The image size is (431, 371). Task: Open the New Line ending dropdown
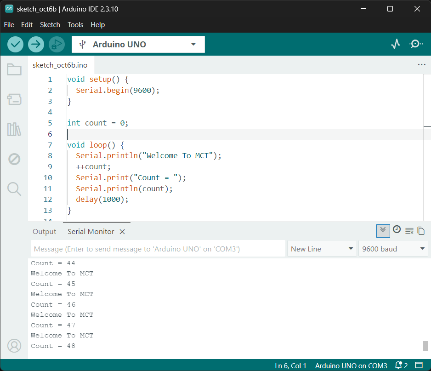pos(322,249)
